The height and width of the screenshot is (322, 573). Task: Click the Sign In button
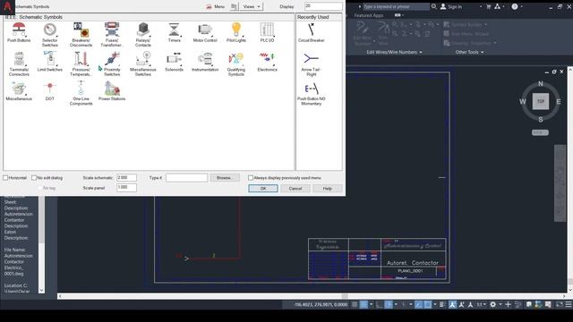[x=451, y=6]
